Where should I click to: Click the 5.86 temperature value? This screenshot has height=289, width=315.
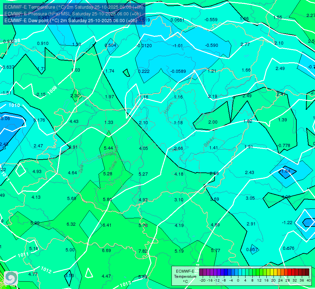(107, 199)
